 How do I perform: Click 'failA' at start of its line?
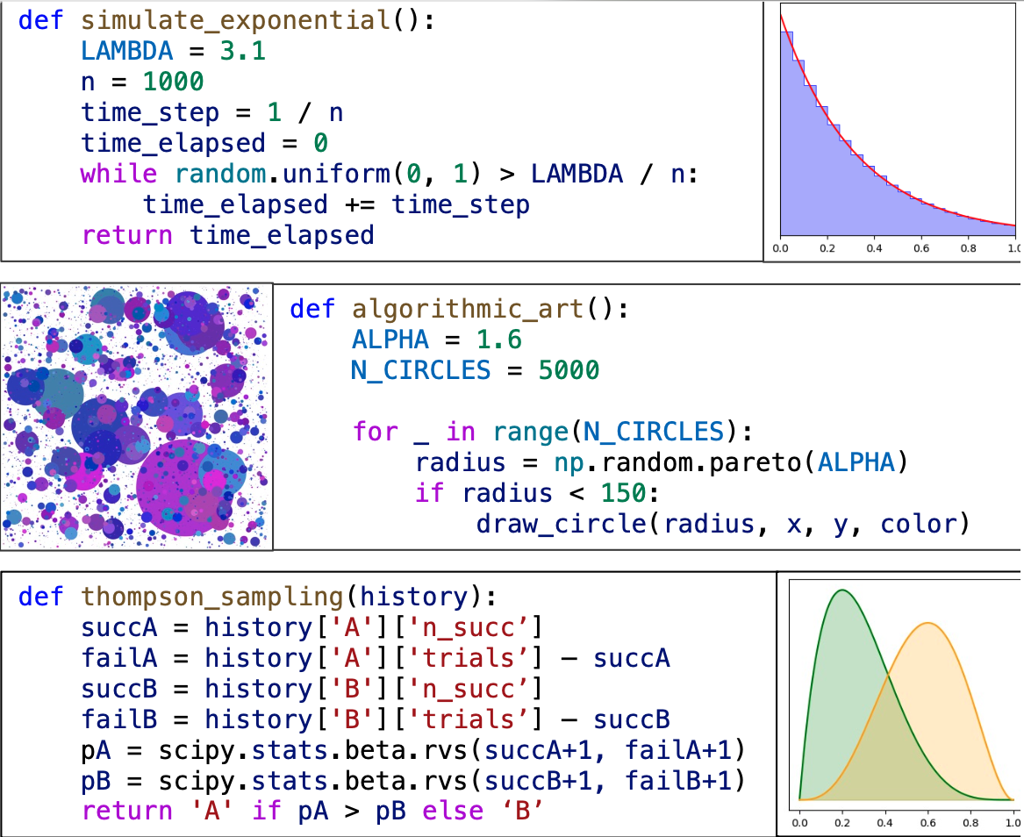(118, 658)
